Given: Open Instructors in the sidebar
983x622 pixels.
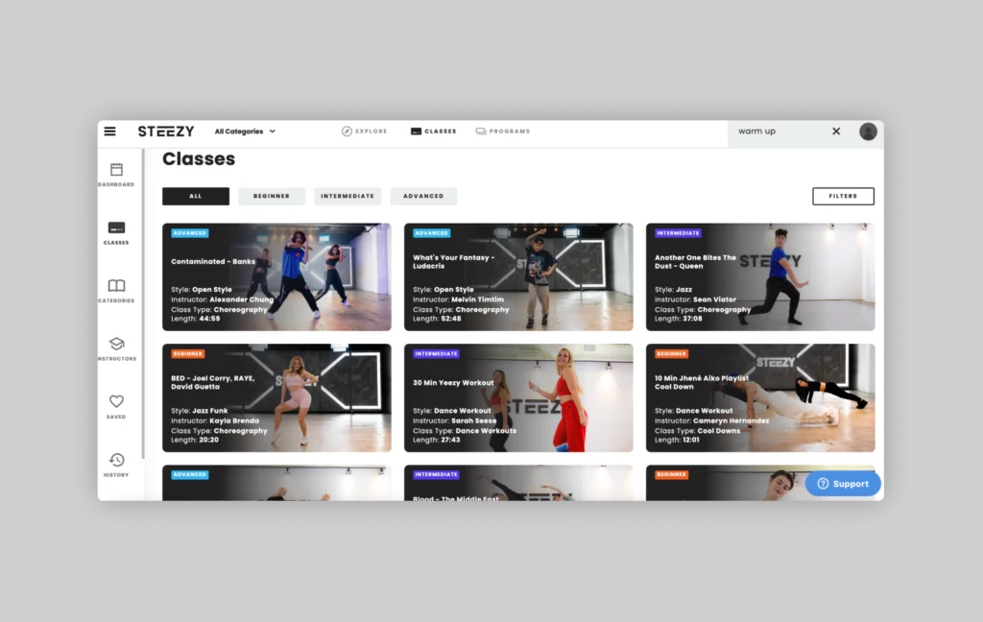Looking at the screenshot, I should click(116, 349).
